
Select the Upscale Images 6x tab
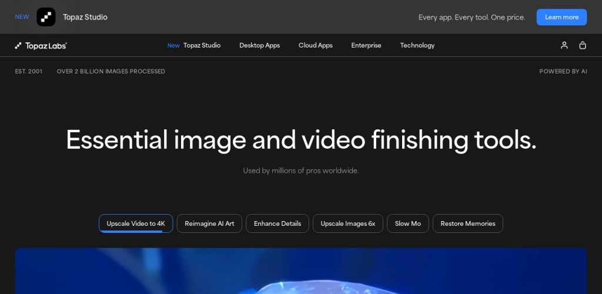pos(347,223)
